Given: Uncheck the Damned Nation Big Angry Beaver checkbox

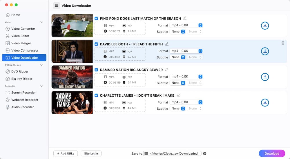Looking at the screenshot, I should 96,70.
